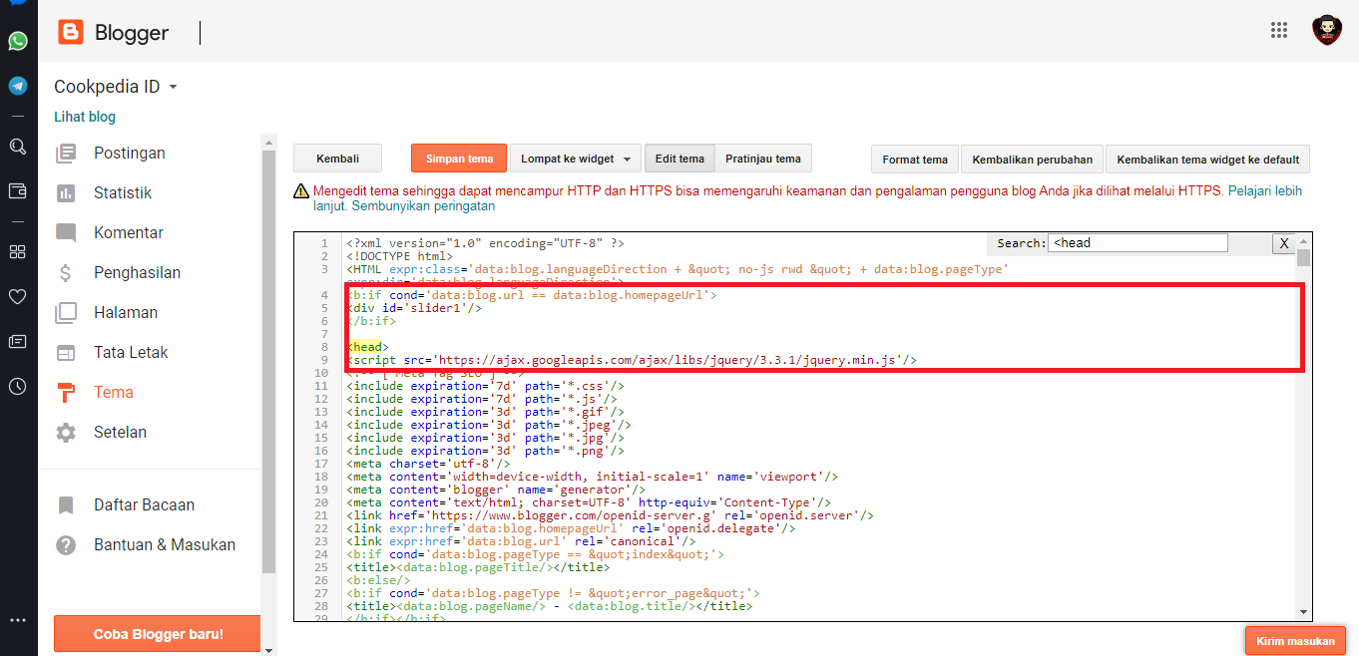Click the Setelan gear icon

pyautogui.click(x=66, y=432)
